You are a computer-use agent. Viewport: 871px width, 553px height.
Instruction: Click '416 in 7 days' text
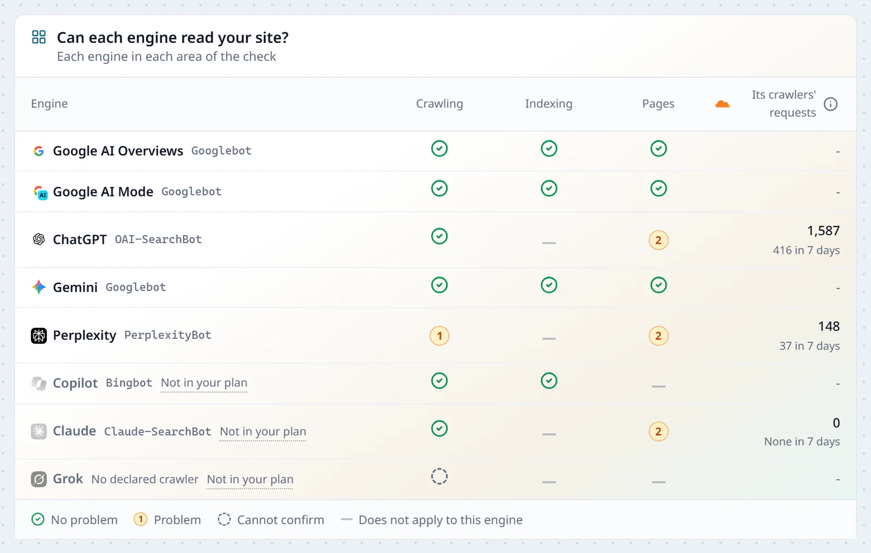[806, 250]
